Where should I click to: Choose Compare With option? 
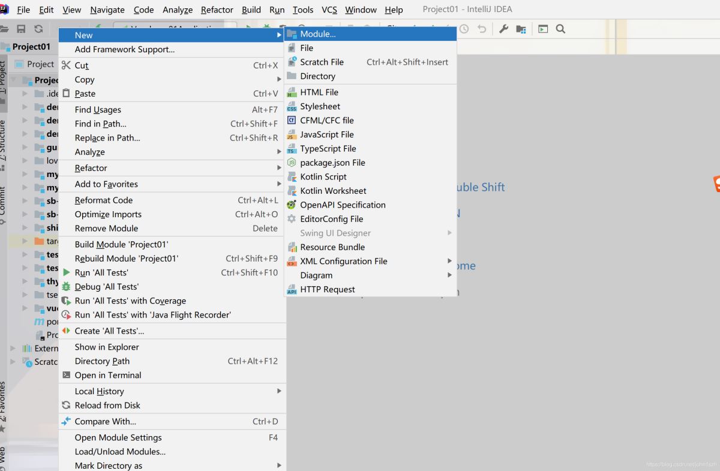(x=172, y=421)
